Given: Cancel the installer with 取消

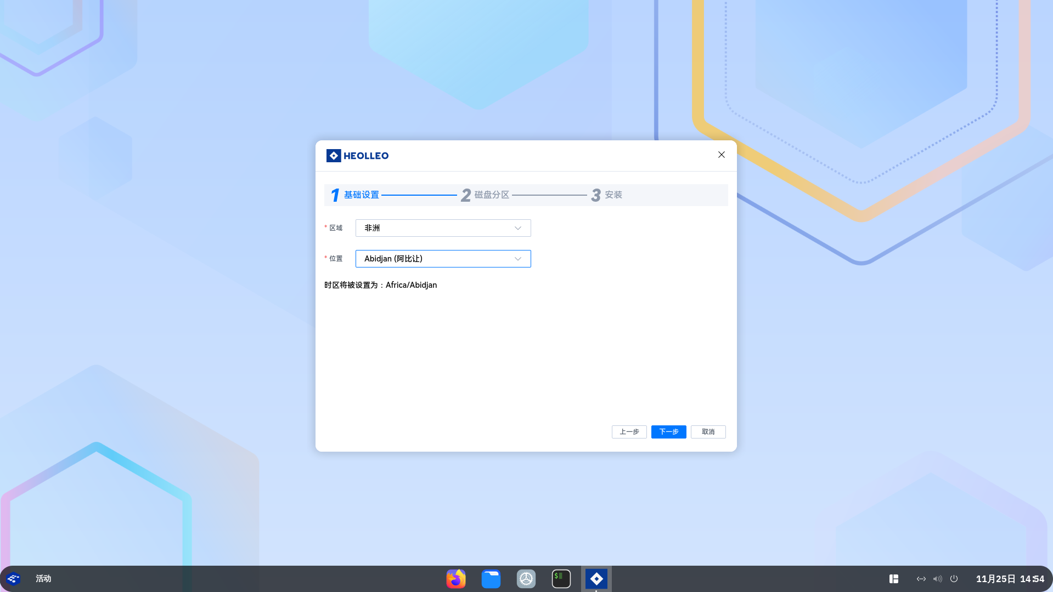Looking at the screenshot, I should [708, 432].
